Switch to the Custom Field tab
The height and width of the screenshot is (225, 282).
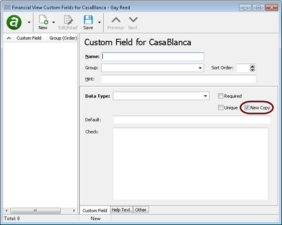95,210
